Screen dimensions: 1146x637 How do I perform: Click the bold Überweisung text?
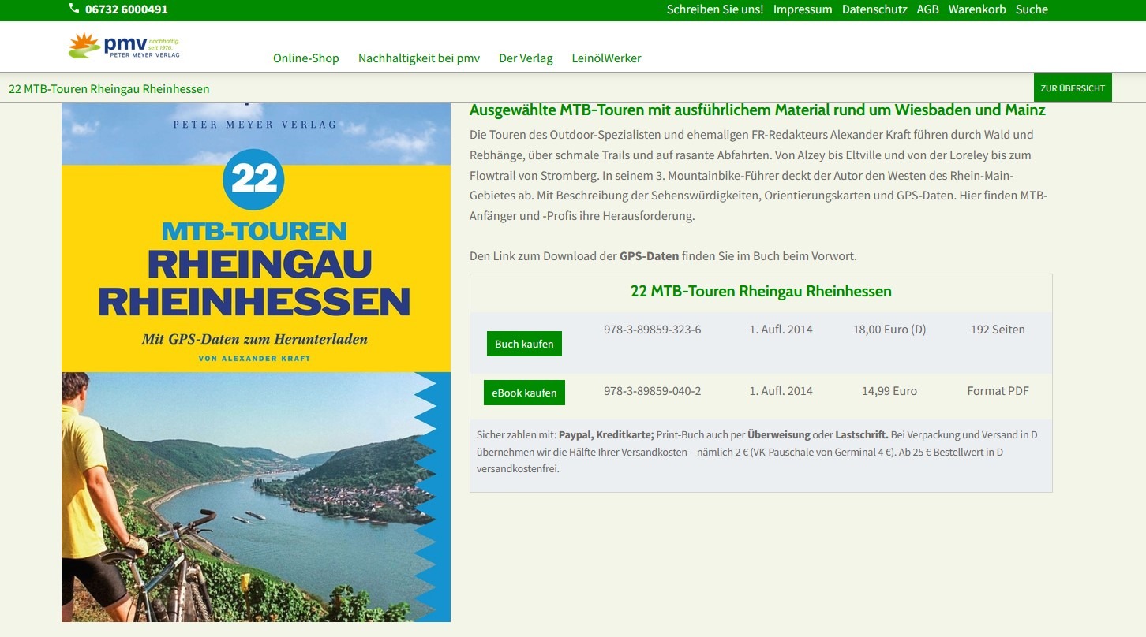[778, 434]
